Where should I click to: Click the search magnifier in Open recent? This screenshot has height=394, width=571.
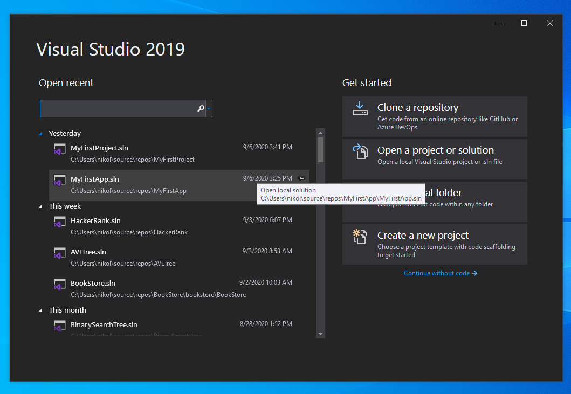coord(200,108)
